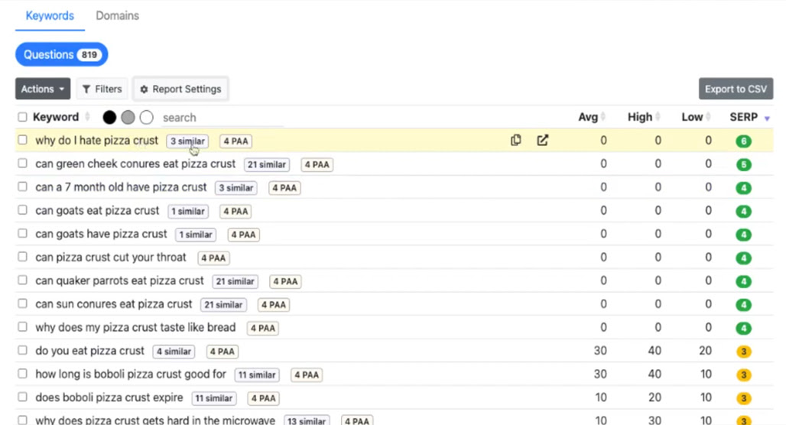The height and width of the screenshot is (425, 786).
Task: Check 'can sun conures eat pizza crust' row
Action: [22, 303]
